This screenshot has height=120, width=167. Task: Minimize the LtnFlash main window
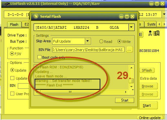151,4
